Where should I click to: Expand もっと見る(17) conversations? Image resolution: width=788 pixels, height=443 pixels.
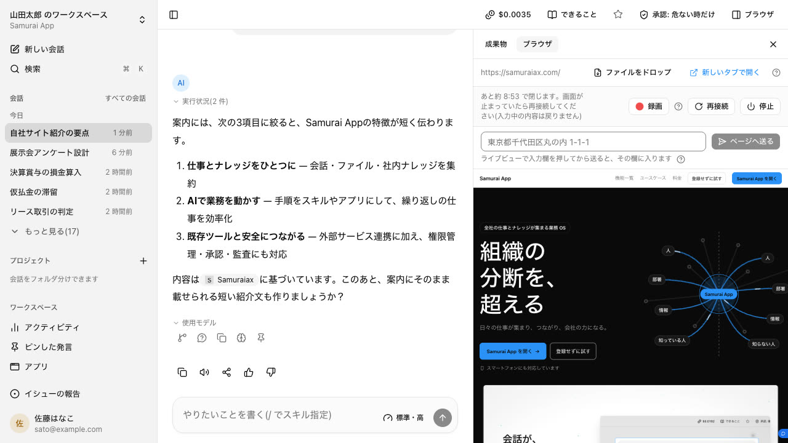click(45, 231)
